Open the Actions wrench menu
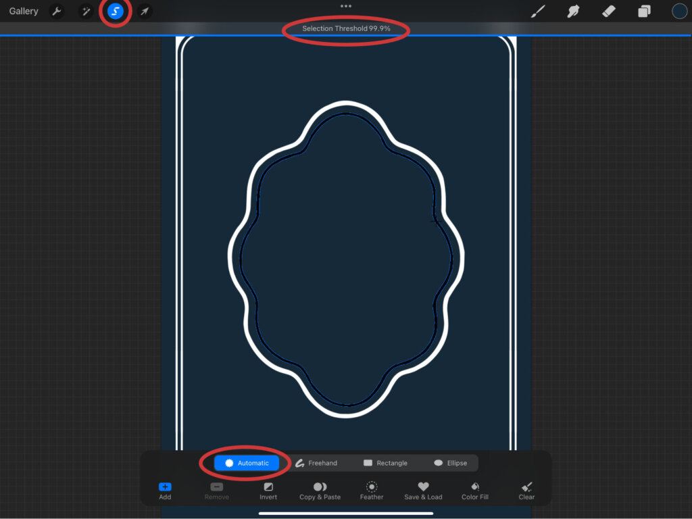The width and height of the screenshot is (692, 519). click(x=57, y=11)
